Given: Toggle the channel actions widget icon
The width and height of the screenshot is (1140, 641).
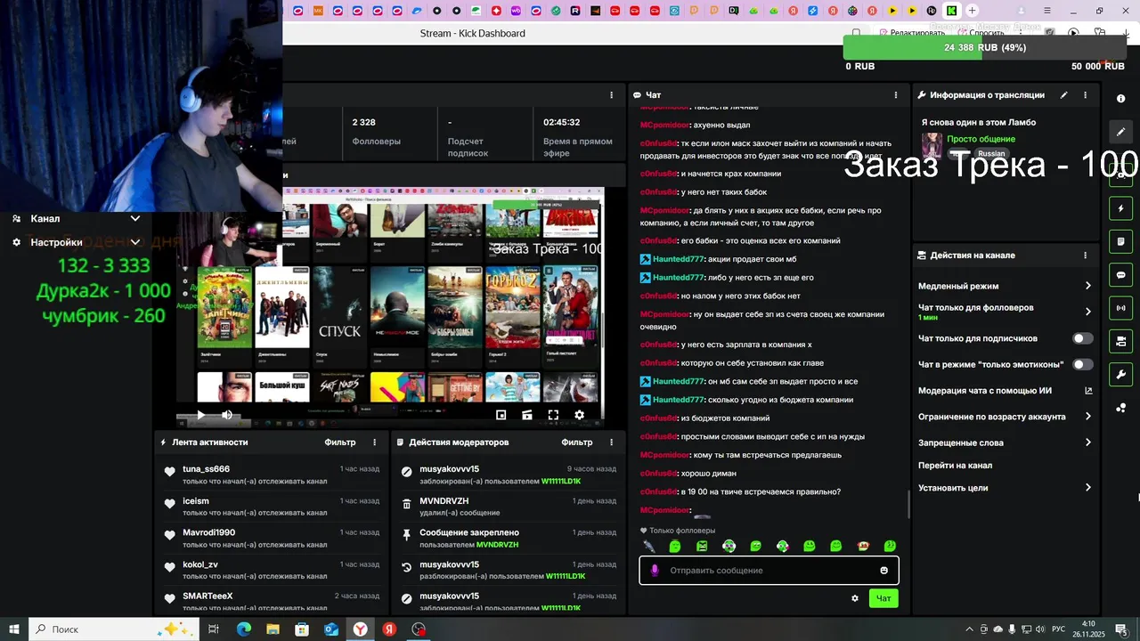Looking at the screenshot, I should pos(1120,341).
